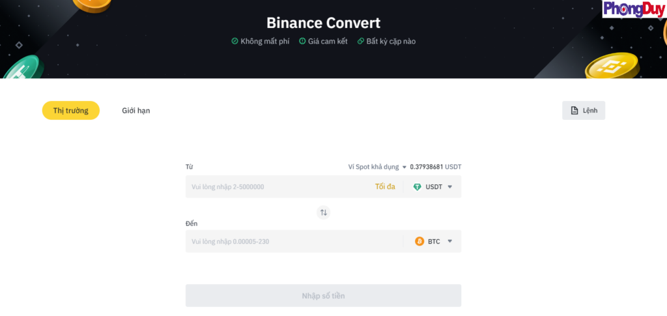Image resolution: width=667 pixels, height=316 pixels.
Task: Click the PhongDuy logo in the corner
Action: point(633,9)
